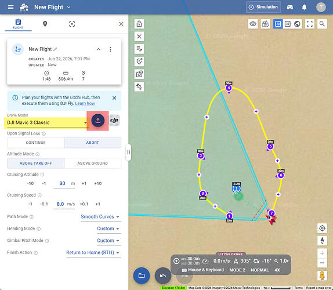Screen dimensions: 333x290
Task: Open the Learn how link
Action: (85, 103)
